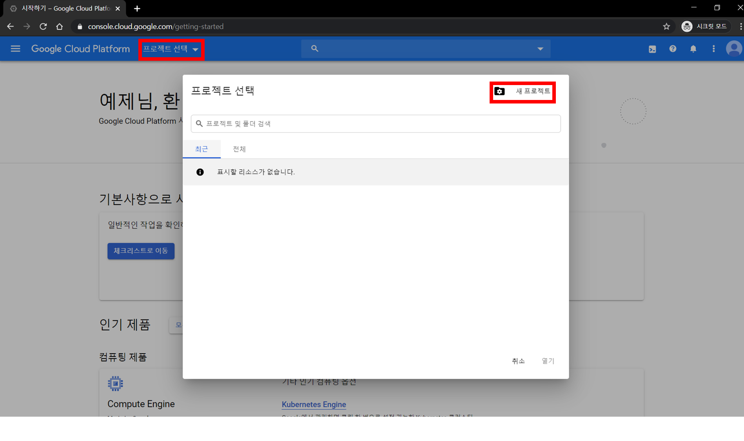Go to the browser home page
This screenshot has height=441, width=744.
pos(60,26)
